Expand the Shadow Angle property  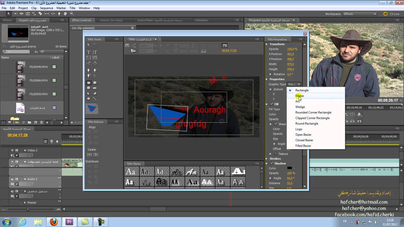[270, 178]
